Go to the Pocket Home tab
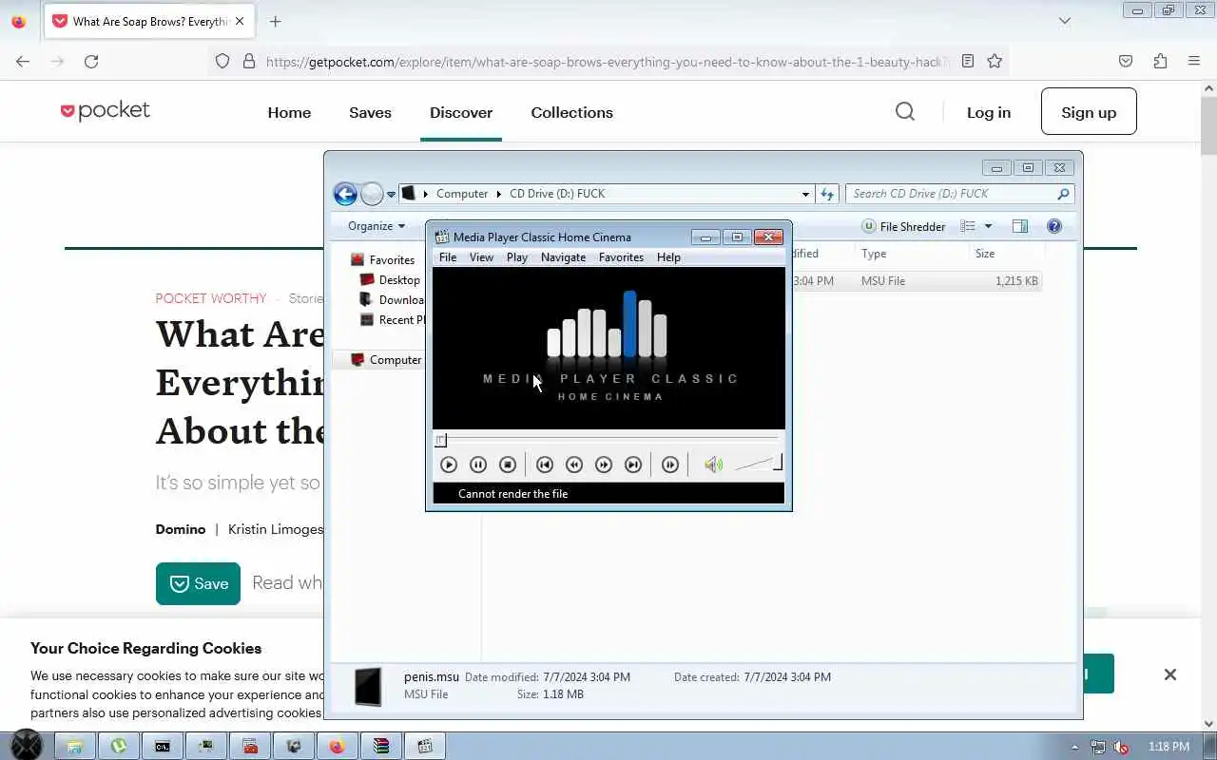 coord(289,112)
